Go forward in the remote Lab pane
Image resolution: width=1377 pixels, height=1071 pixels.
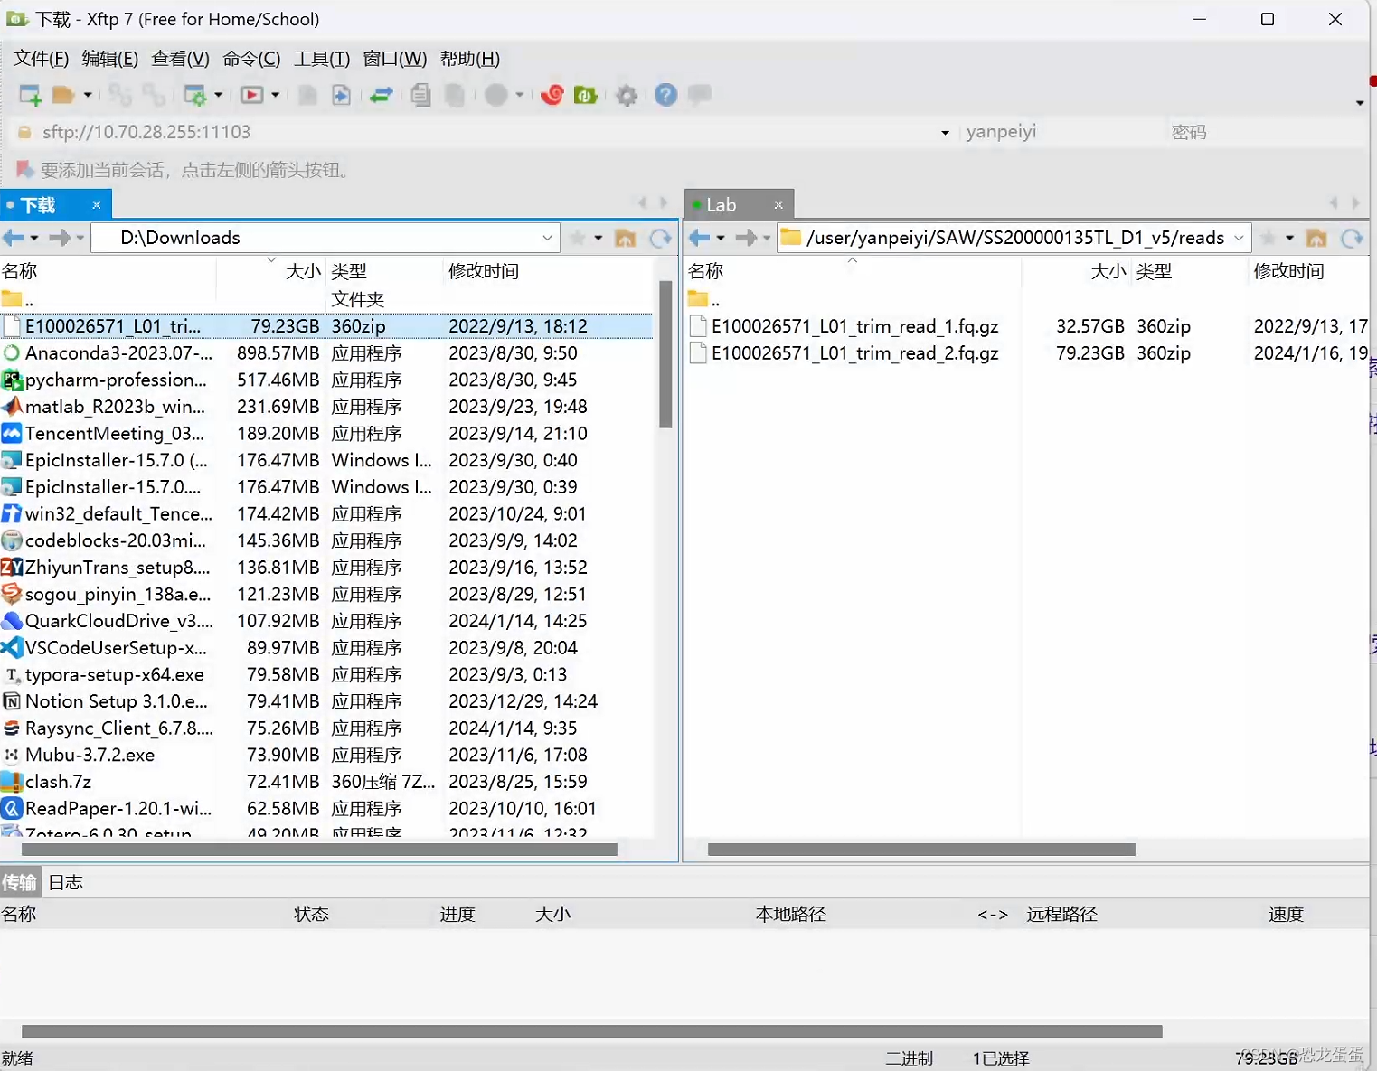coord(746,238)
